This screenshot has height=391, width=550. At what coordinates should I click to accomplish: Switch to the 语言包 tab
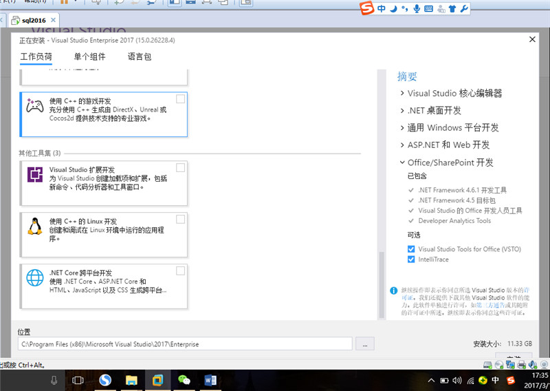tap(140, 56)
